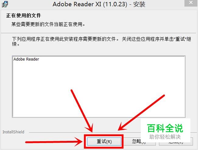The height and width of the screenshot is (150, 198).
Task: Click the gray 助你轻松解决 slogan text
Action: tap(165, 137)
